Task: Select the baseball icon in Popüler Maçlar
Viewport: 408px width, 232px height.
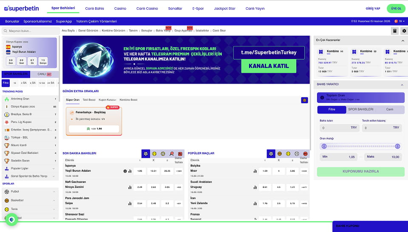Action: (x=297, y=154)
